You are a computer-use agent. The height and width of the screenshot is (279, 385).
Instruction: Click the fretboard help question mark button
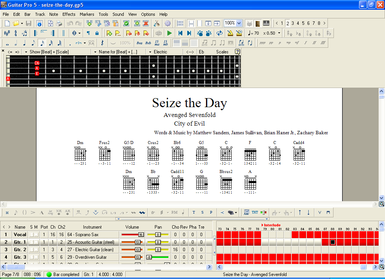(x=238, y=52)
